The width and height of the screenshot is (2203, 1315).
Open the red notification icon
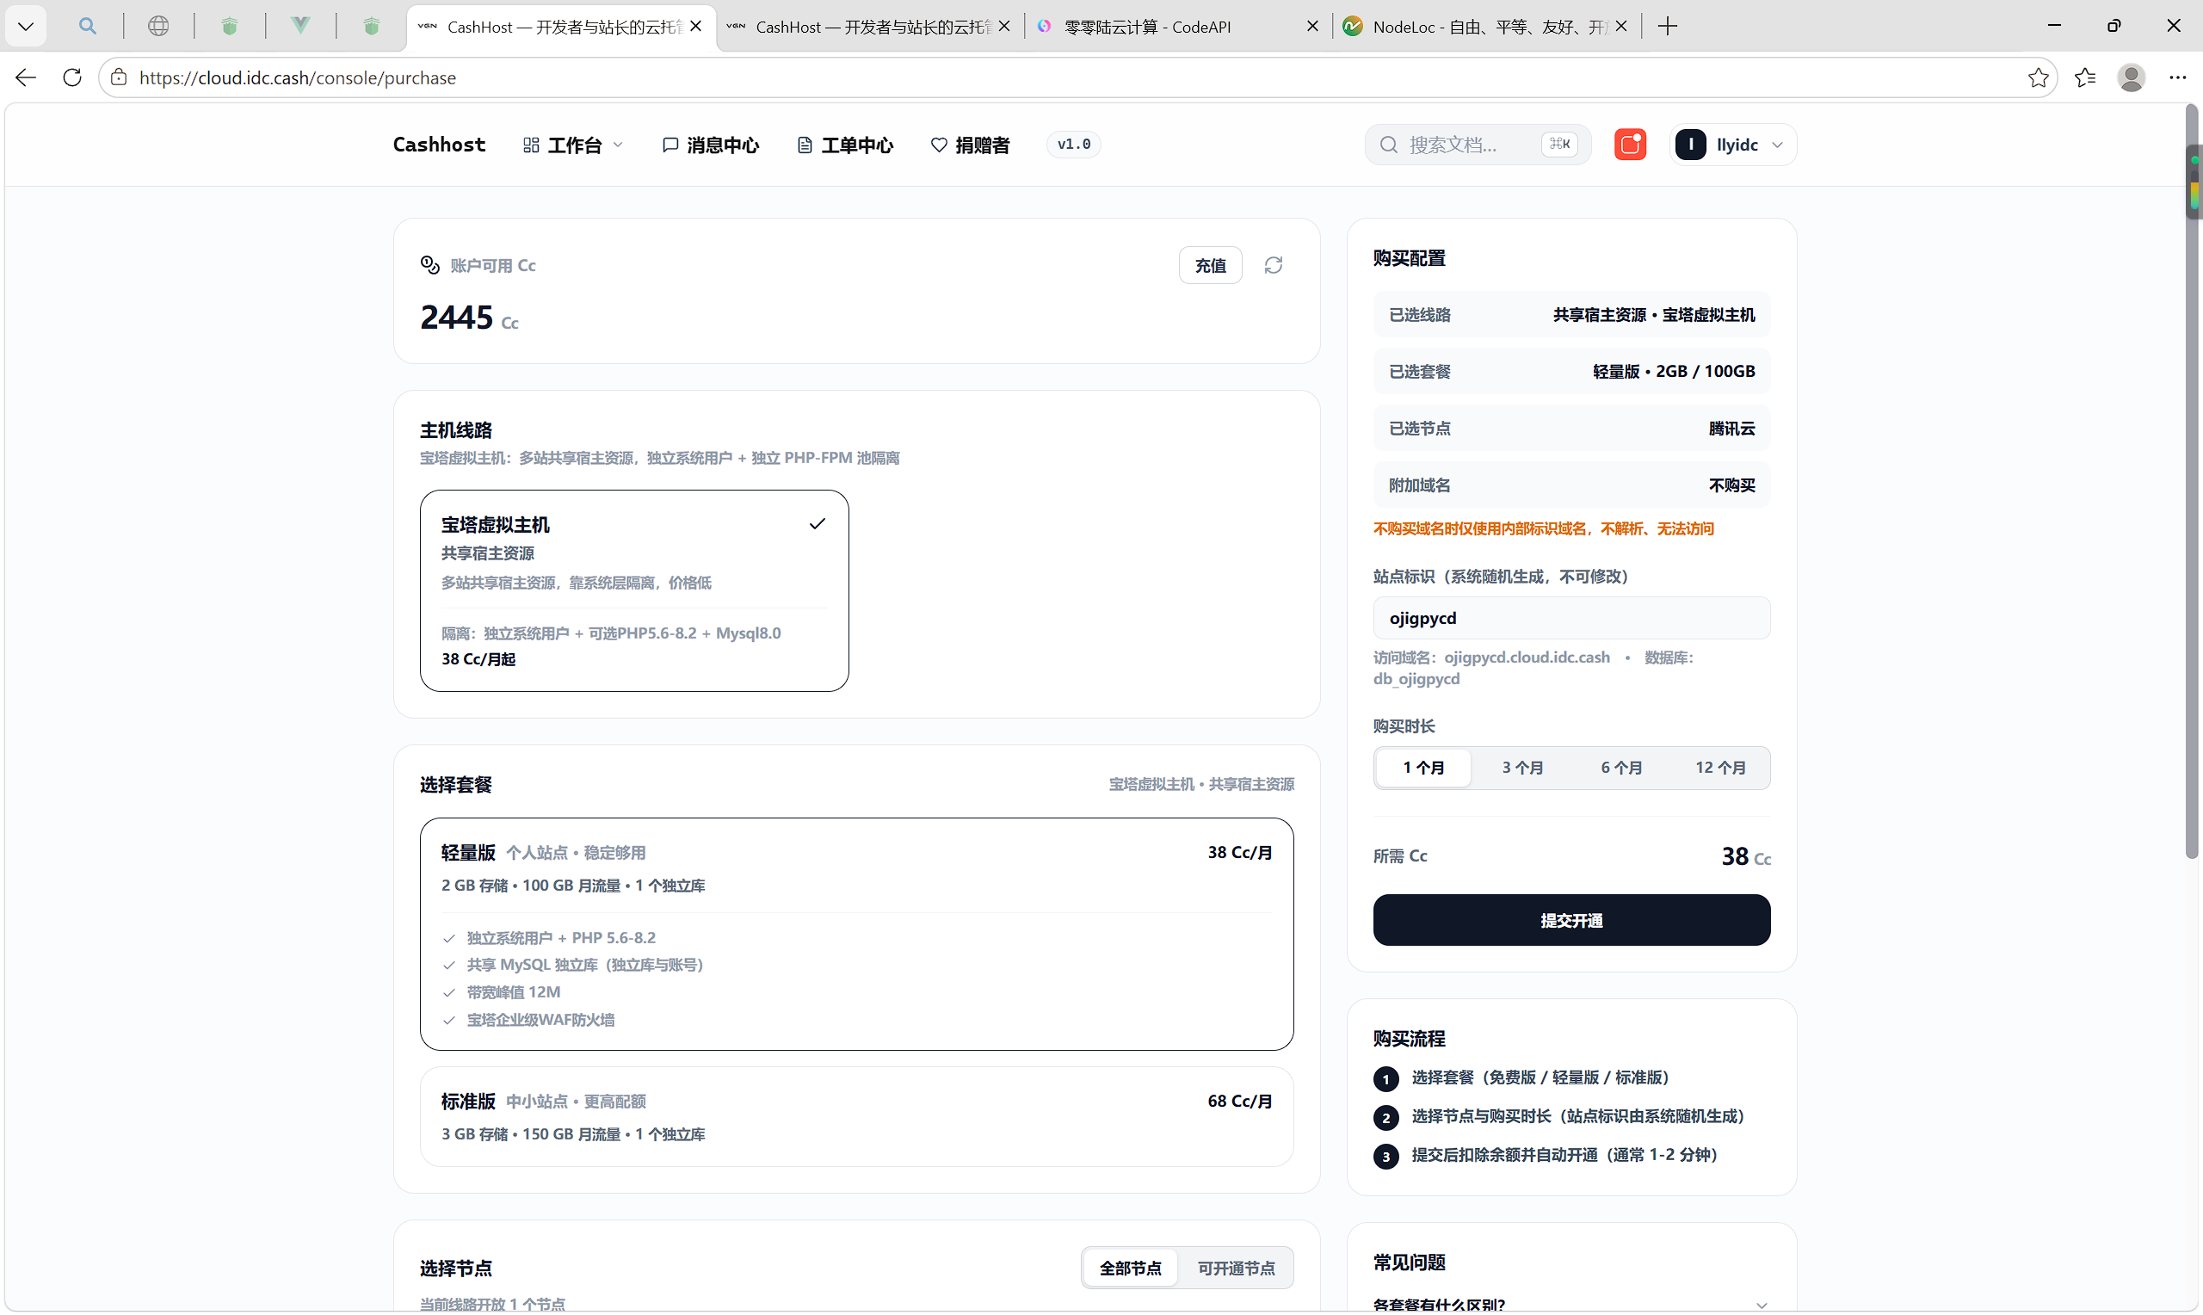[1630, 145]
